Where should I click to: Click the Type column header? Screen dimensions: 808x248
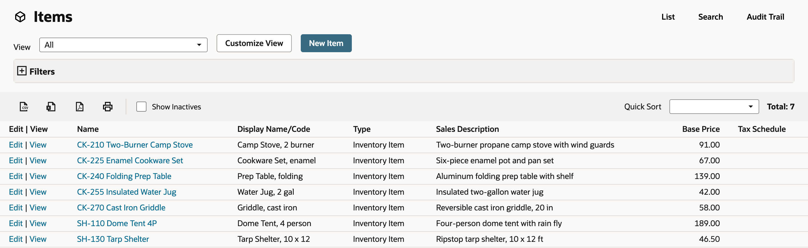tap(362, 129)
